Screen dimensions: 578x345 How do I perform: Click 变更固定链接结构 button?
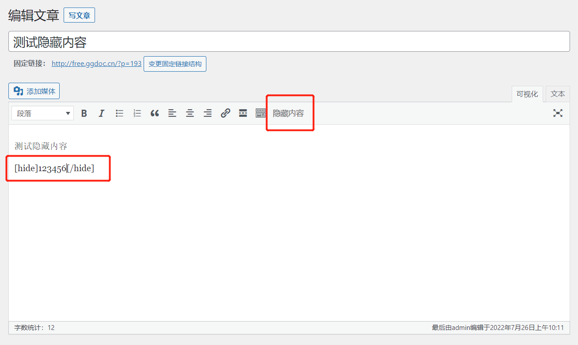tap(175, 64)
